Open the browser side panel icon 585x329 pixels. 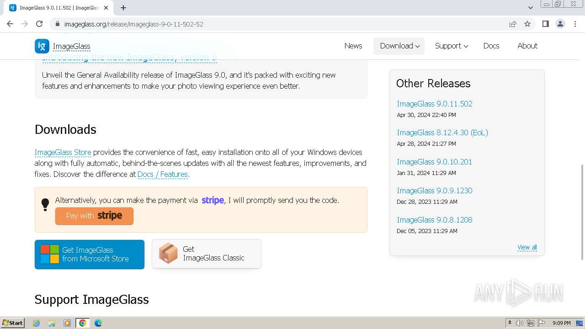(545, 24)
